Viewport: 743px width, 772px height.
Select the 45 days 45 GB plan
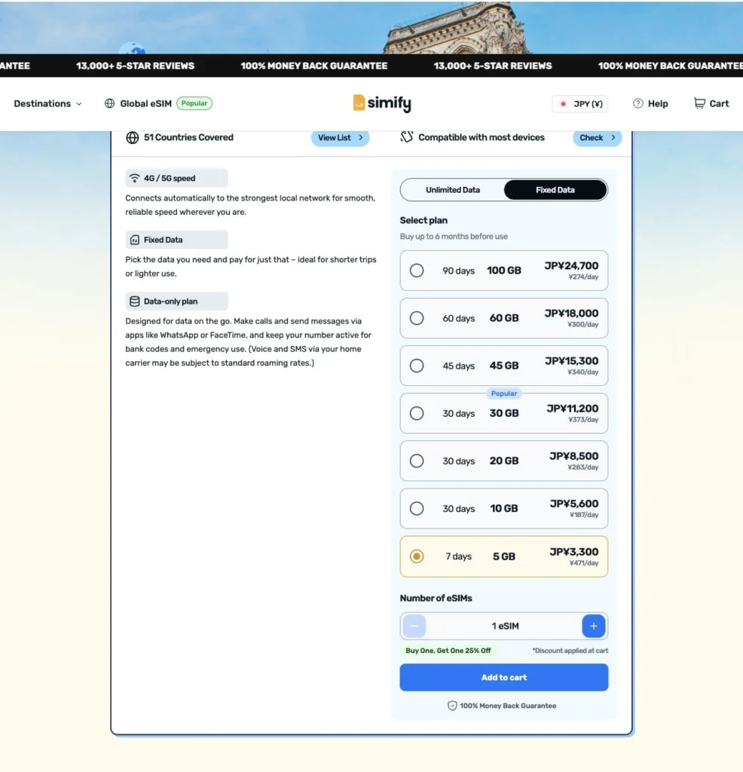[504, 366]
